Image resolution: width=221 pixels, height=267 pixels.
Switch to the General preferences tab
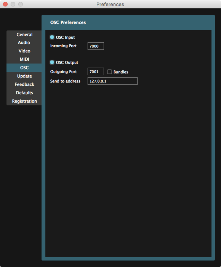[24, 34]
